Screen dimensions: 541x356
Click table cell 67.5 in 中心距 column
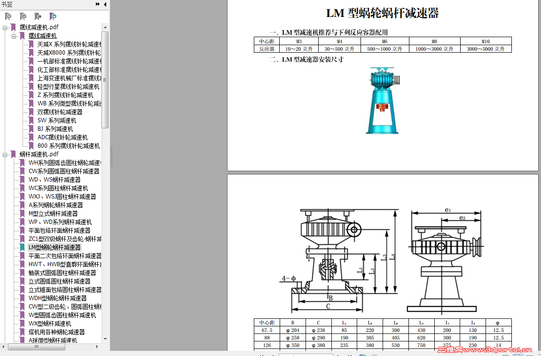click(267, 330)
